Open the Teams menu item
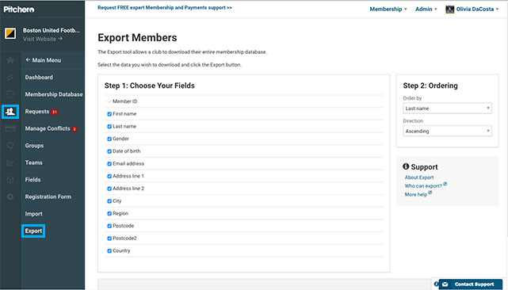508x290 pixels. pos(34,162)
